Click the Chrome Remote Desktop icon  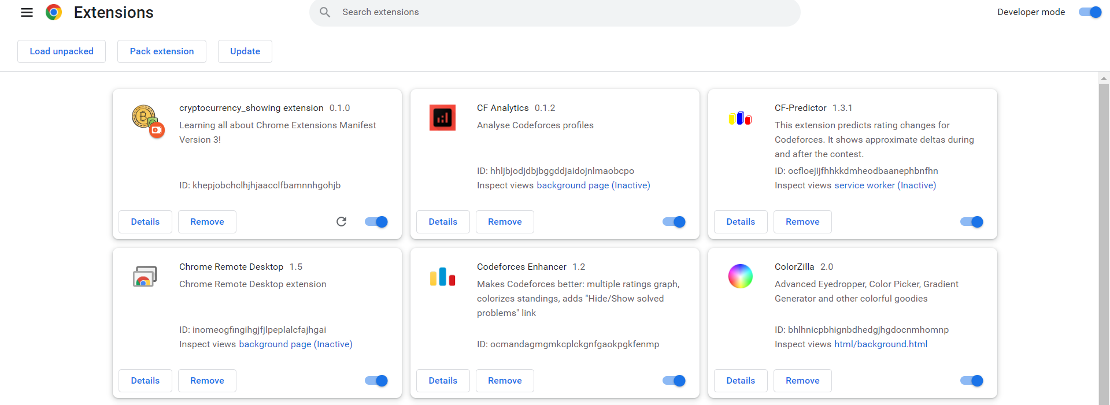tap(145, 277)
